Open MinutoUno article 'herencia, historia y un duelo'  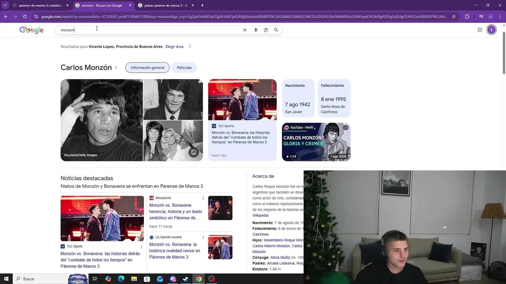(176, 211)
